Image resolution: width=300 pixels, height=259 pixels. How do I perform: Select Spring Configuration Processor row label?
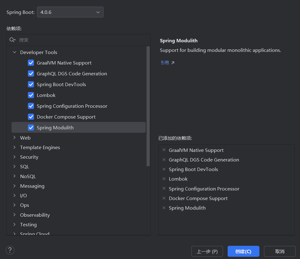(x=72, y=106)
